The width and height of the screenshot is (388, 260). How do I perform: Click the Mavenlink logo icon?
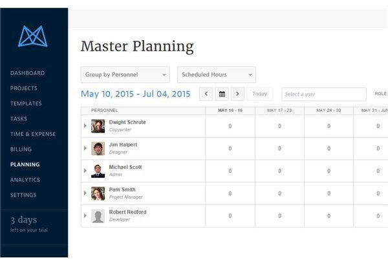pyautogui.click(x=33, y=36)
